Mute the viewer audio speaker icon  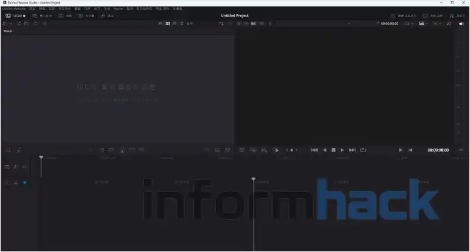pyautogui.click(x=461, y=23)
